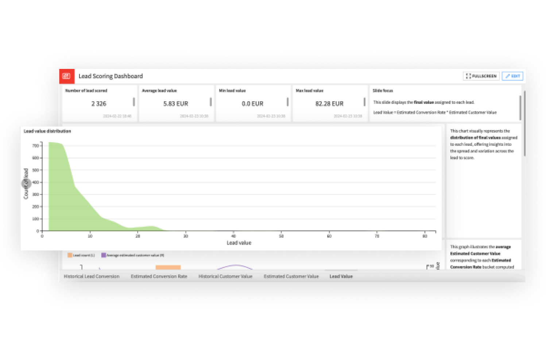Viewport: 546px width, 350px height.
Task: Click the Slide focus tile scrollbar
Action: click(520, 108)
